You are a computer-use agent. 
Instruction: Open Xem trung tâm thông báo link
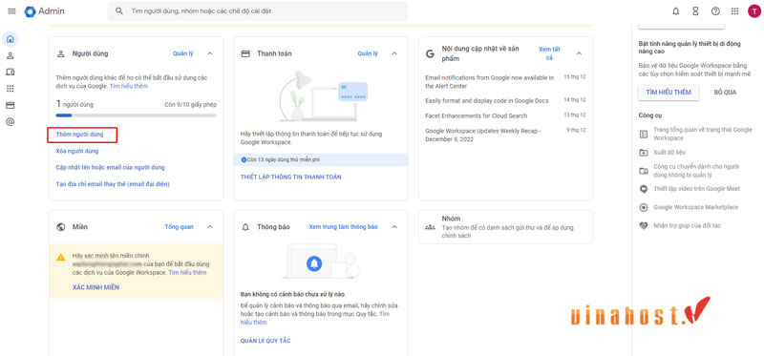point(344,227)
